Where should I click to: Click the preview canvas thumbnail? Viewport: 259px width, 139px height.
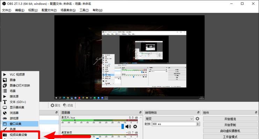[129, 57]
